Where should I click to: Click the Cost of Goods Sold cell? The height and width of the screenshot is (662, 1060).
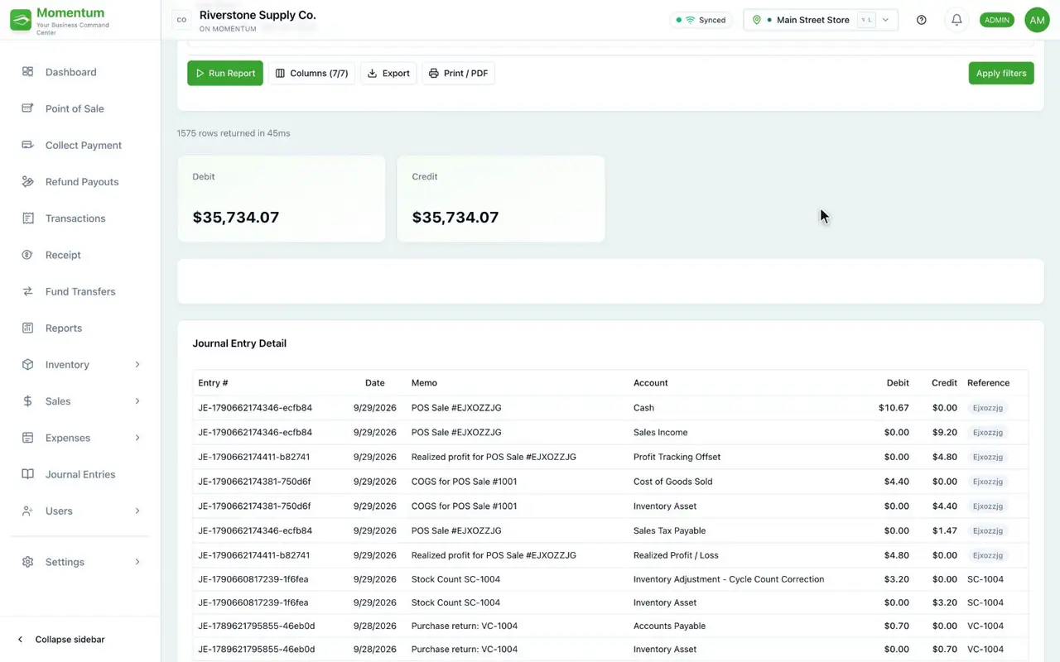point(672,482)
